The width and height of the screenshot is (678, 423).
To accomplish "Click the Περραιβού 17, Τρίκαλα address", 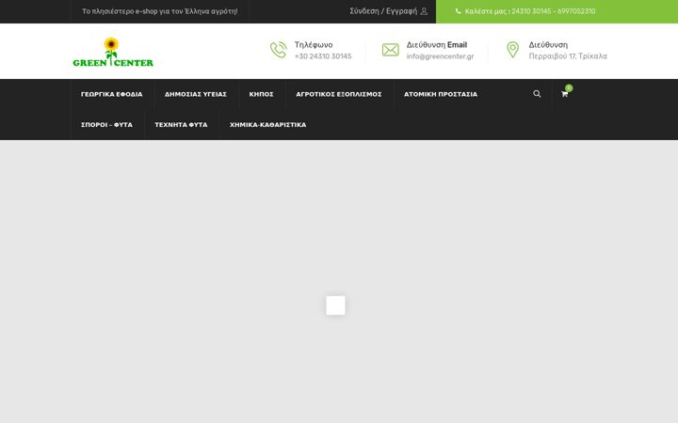I will click(x=568, y=56).
